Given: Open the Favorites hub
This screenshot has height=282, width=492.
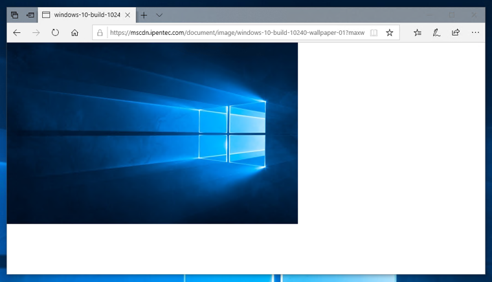Looking at the screenshot, I should coord(418,32).
